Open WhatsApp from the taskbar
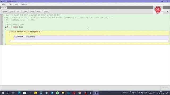Viewport: 170px width, 95px height. (57, 93)
